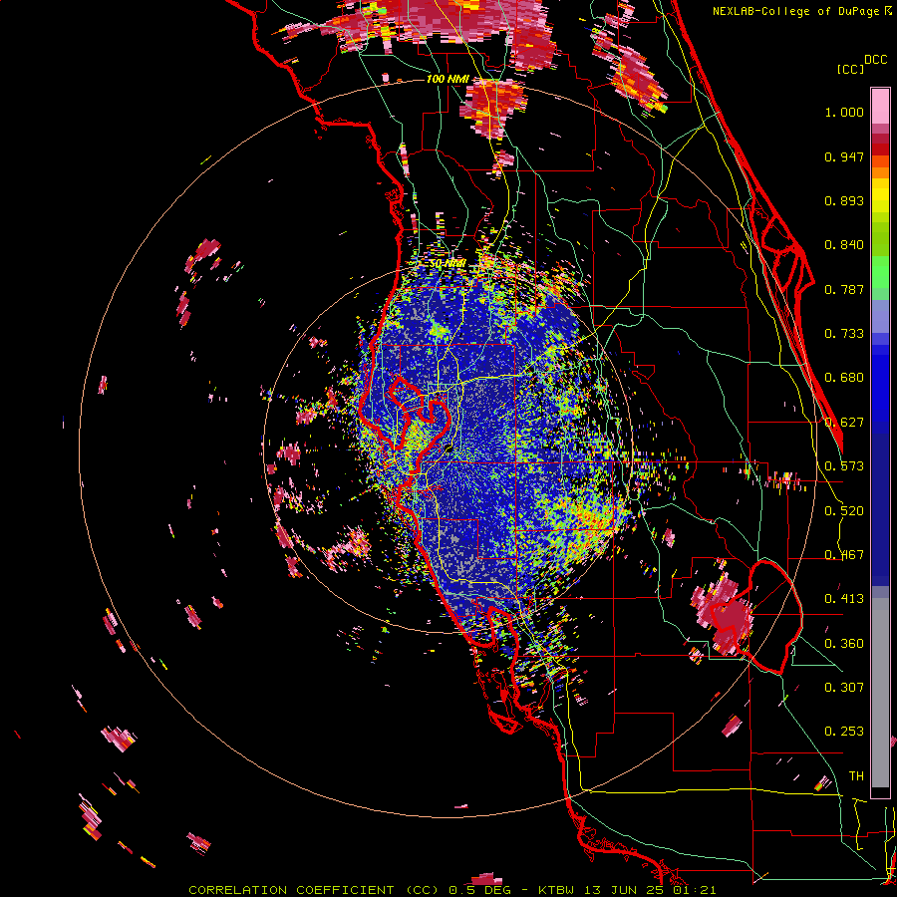The image size is (897, 897).
Task: Click the 0.733 legend value
Action: click(844, 334)
